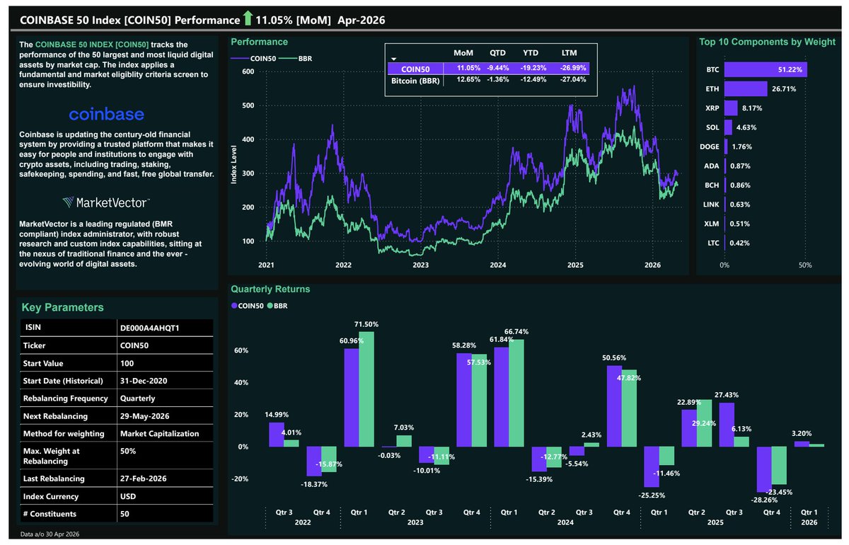Click the SOL bar in Top 10 Components
The image size is (849, 545).
coord(728,127)
